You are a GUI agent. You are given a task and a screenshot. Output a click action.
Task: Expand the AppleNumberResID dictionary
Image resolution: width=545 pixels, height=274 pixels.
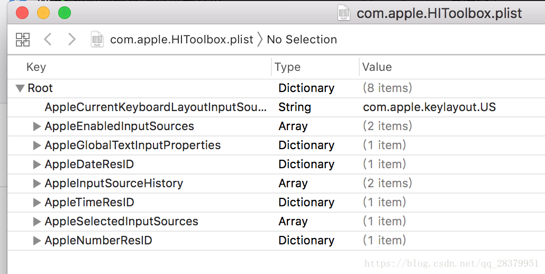(x=37, y=241)
